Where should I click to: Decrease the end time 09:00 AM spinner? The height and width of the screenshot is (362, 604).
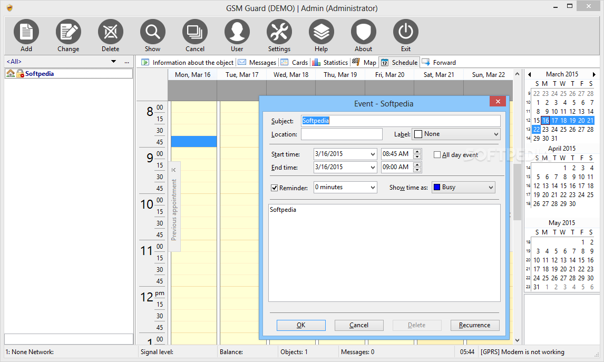(x=417, y=170)
